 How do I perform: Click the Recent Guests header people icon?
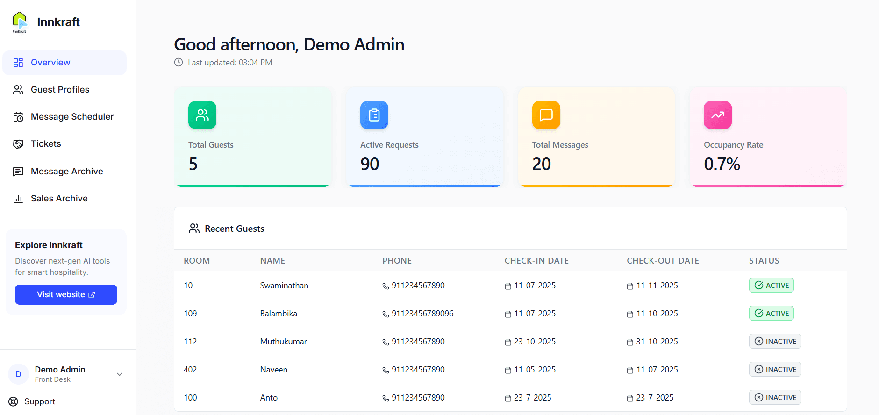coord(194,229)
